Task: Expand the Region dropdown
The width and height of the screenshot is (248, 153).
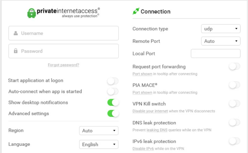Action: click(99, 131)
